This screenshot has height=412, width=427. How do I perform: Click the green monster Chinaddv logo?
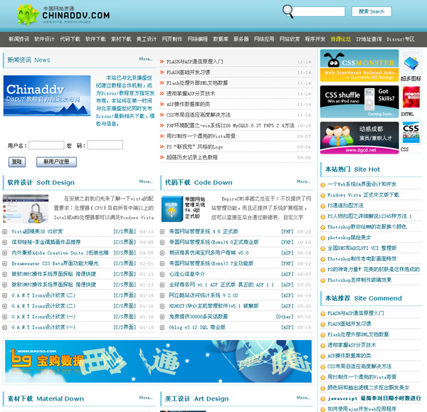click(28, 14)
